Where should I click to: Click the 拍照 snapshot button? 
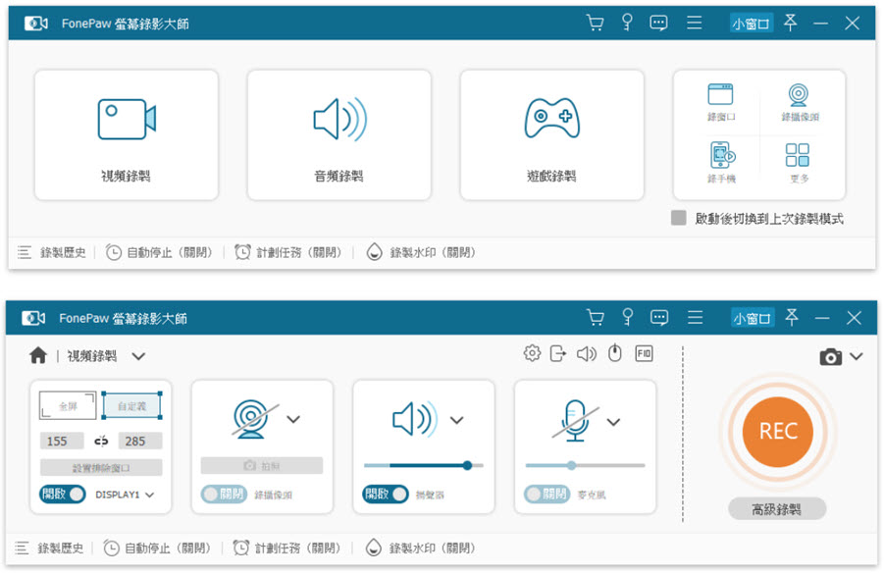(262, 466)
